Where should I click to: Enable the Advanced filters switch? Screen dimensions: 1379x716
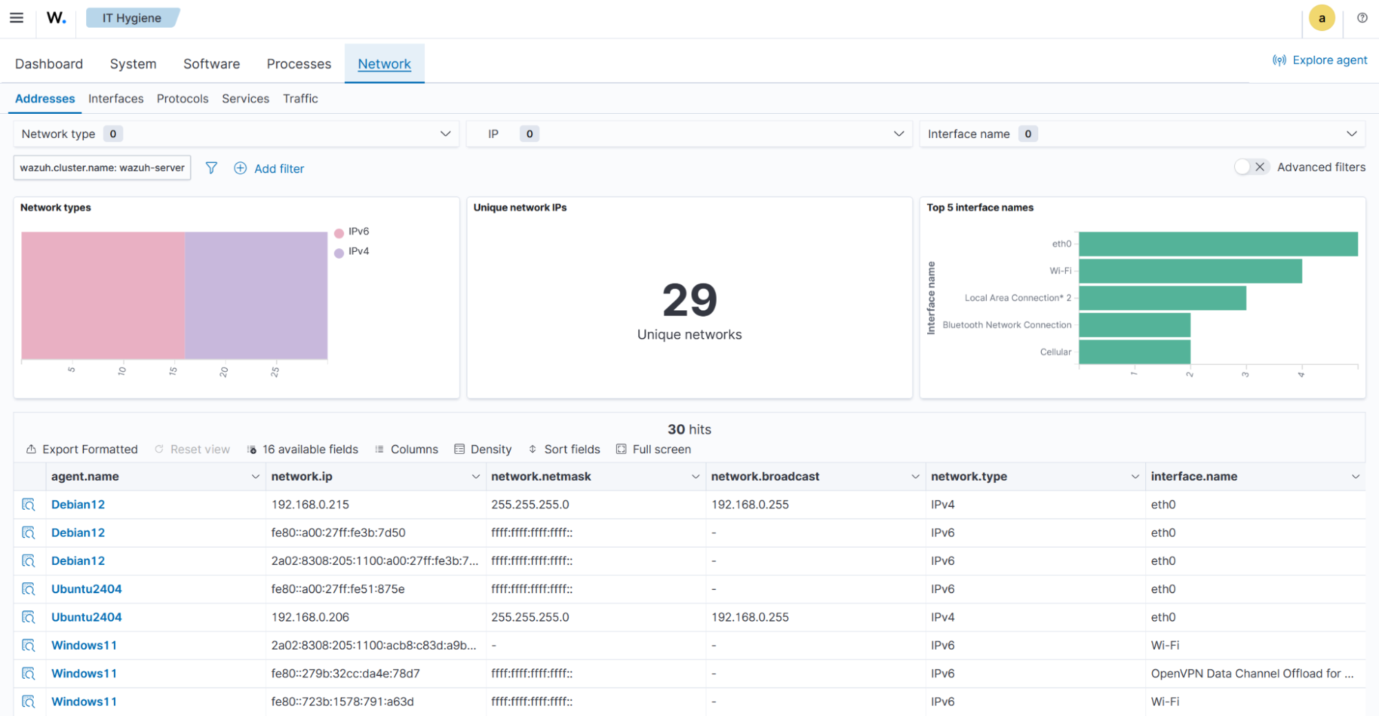point(1251,167)
